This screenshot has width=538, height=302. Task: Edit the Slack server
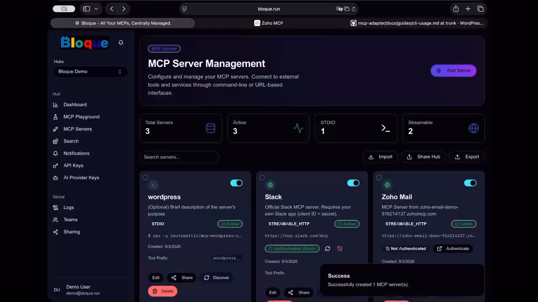click(273, 292)
